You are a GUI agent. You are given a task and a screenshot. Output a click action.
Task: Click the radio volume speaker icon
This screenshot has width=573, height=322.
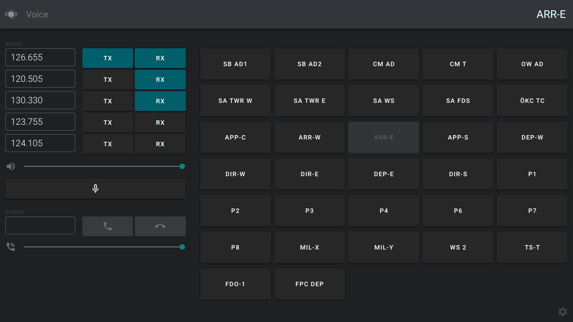point(11,166)
